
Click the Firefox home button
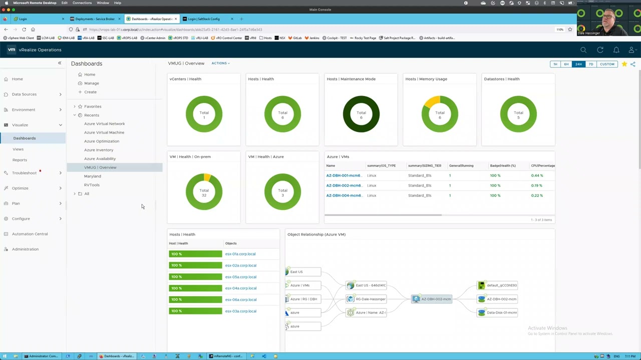[x=33, y=29]
